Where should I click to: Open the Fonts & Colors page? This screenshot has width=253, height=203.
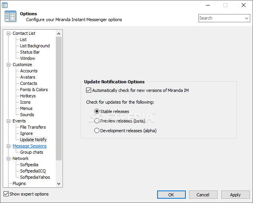(34, 90)
